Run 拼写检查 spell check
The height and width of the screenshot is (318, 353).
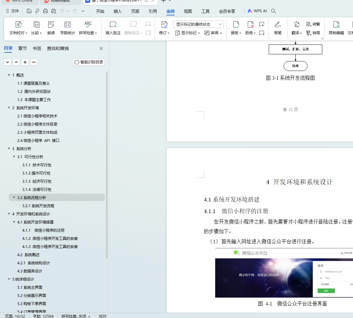(x=88, y=28)
